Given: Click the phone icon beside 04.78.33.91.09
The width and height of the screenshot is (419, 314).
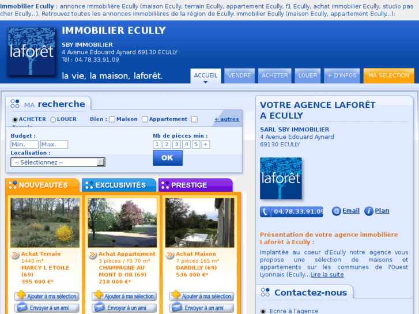Looking at the screenshot, I should 265,211.
